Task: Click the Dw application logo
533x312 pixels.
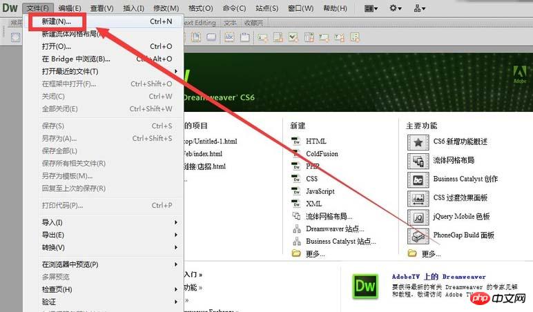Action: [10, 8]
